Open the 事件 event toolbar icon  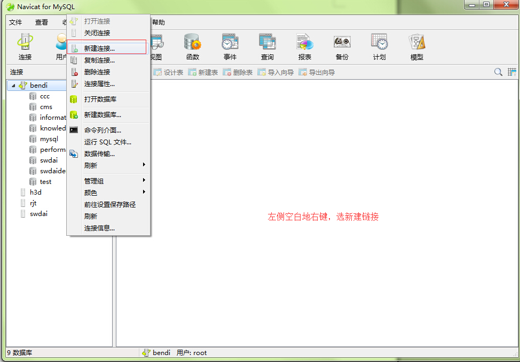[230, 47]
